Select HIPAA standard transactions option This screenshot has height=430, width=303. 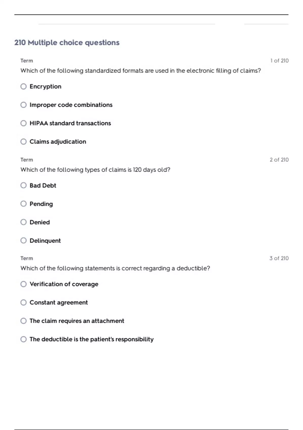(23, 123)
